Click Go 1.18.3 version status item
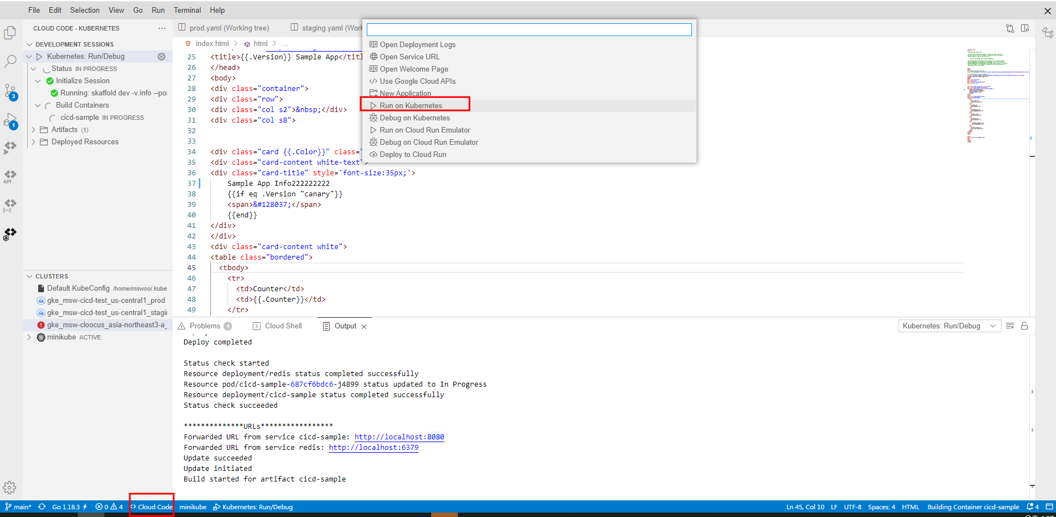The height and width of the screenshot is (517, 1056). pos(69,507)
